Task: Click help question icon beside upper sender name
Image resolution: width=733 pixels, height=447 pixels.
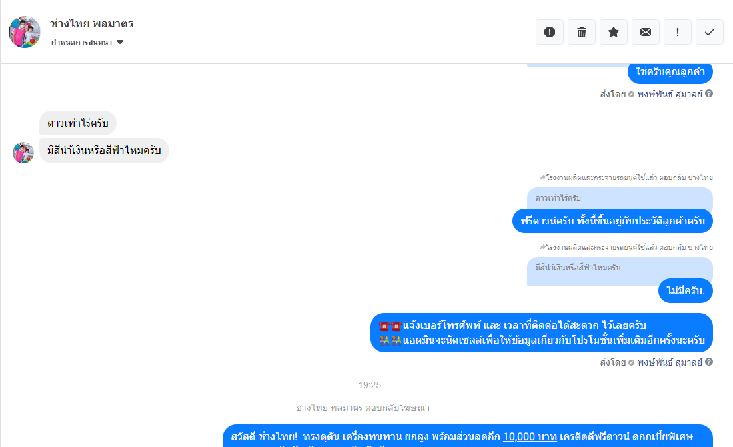Action: (x=709, y=93)
